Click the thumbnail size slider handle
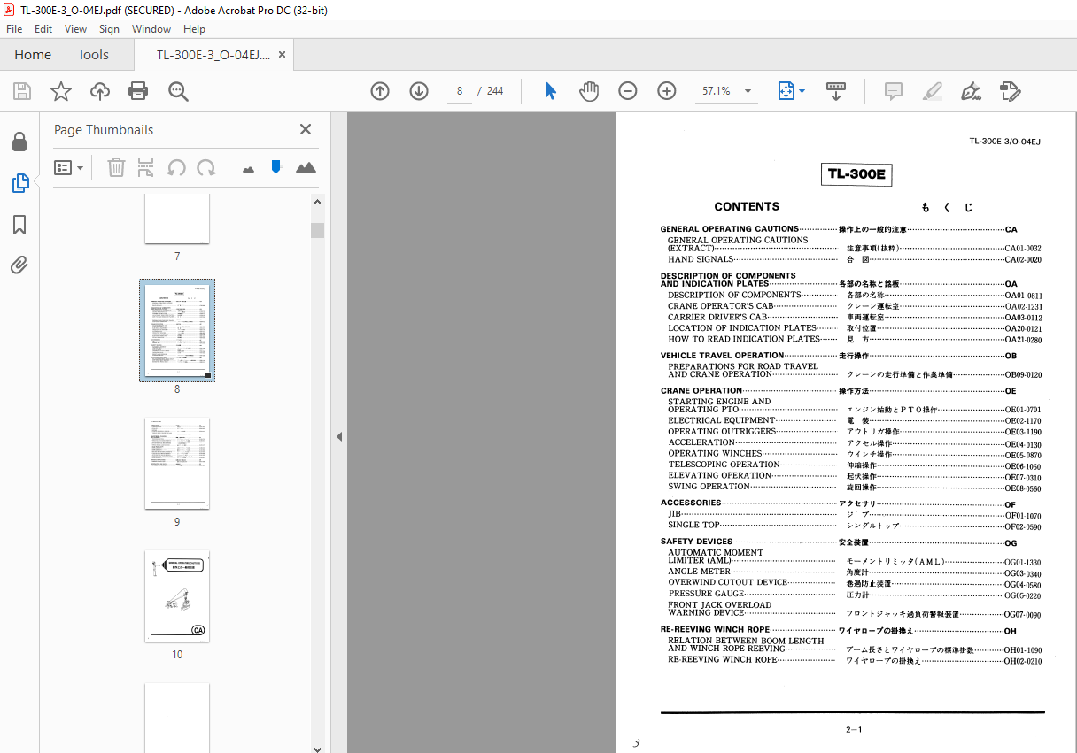The image size is (1077, 753). [x=276, y=166]
